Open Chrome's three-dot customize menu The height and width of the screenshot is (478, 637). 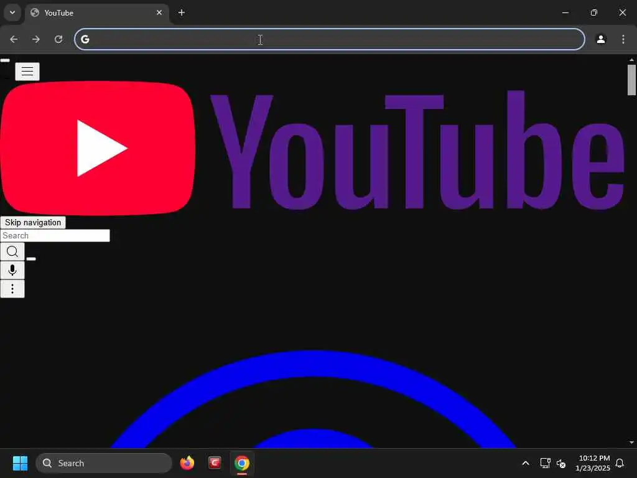click(x=623, y=39)
